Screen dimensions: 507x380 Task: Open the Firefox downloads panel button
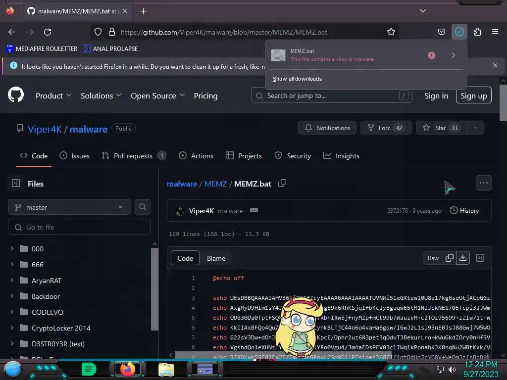coord(459,32)
